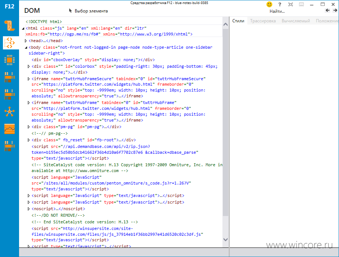Open the Network tool below the Debugger icon
Image resolution: width=339 pixels, height=257 pixels.
tap(9, 77)
